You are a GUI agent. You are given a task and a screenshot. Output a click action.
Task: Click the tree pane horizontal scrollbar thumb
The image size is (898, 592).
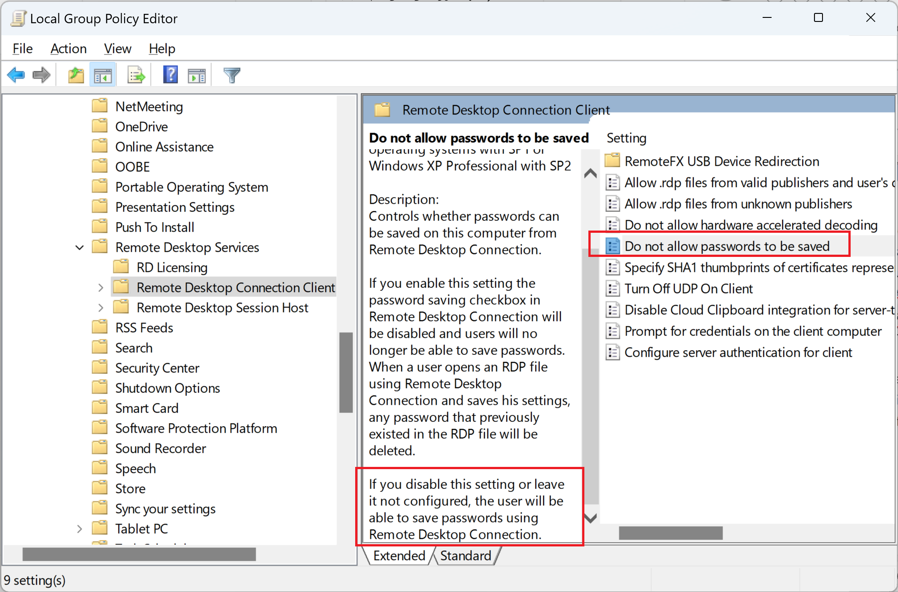click(x=139, y=554)
